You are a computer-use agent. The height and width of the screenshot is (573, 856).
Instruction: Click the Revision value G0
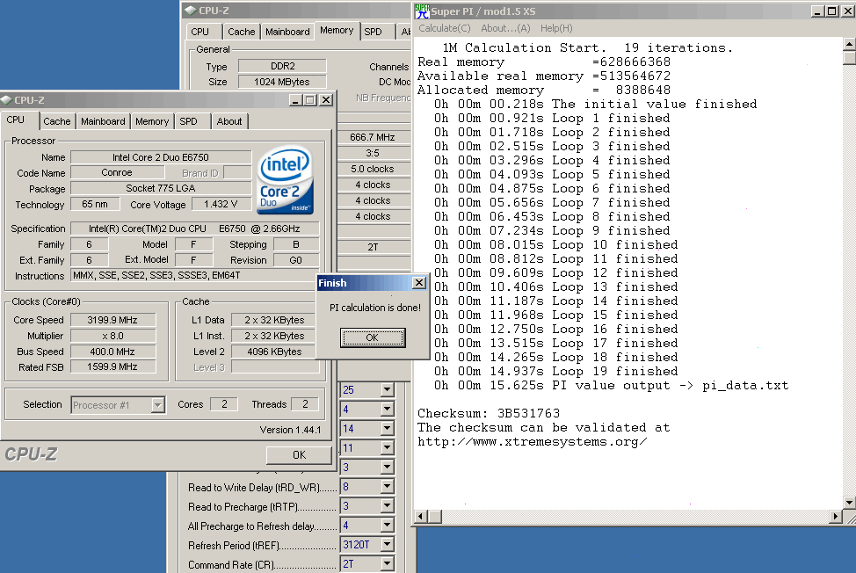296,260
